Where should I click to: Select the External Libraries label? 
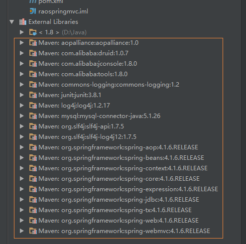(x=53, y=22)
